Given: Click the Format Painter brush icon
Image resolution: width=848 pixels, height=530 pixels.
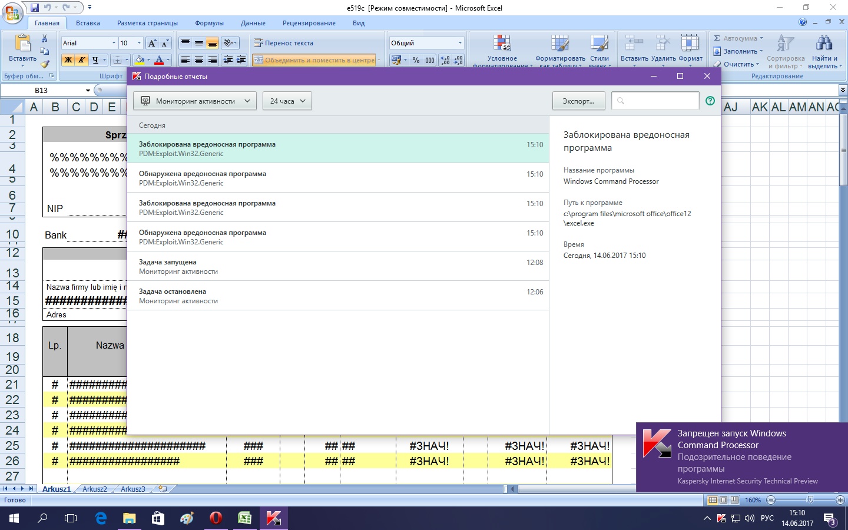Looking at the screenshot, I should click(45, 64).
